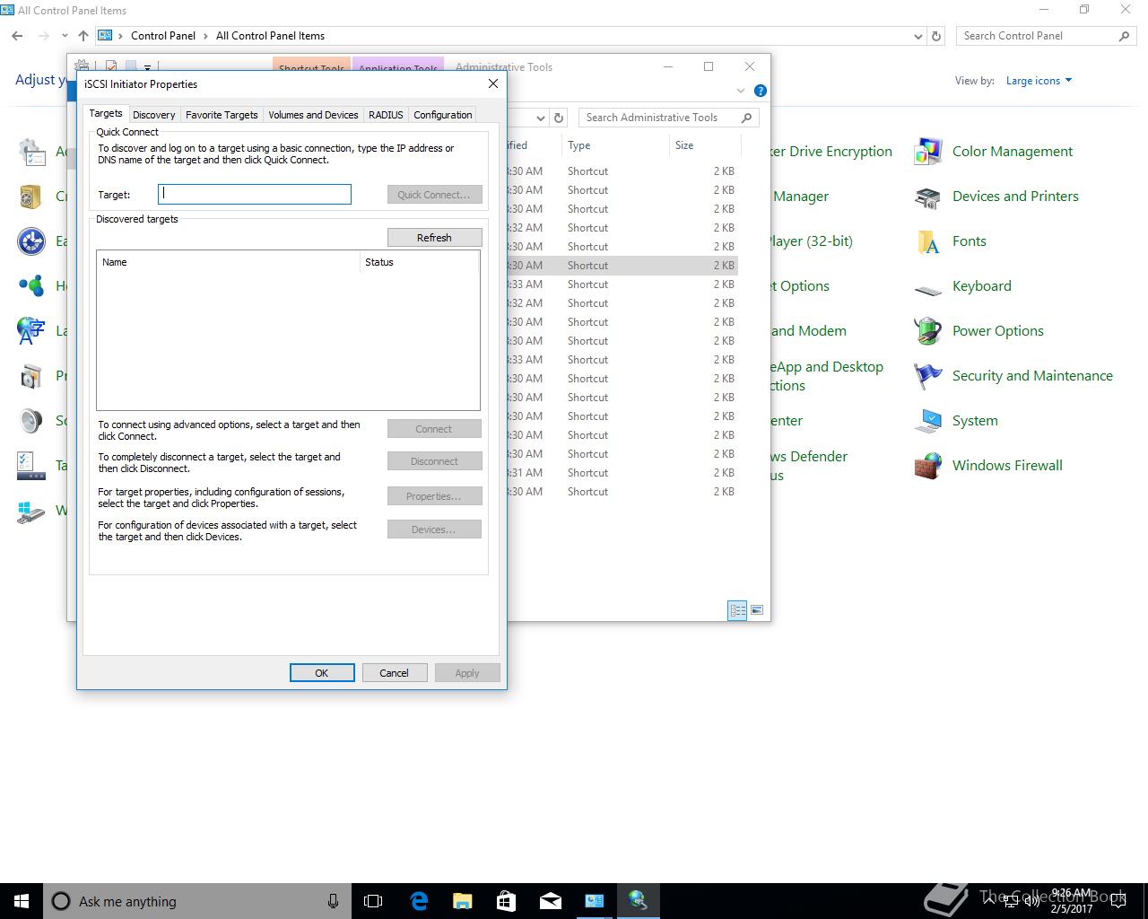Click Search Administrative Tools box

point(669,118)
